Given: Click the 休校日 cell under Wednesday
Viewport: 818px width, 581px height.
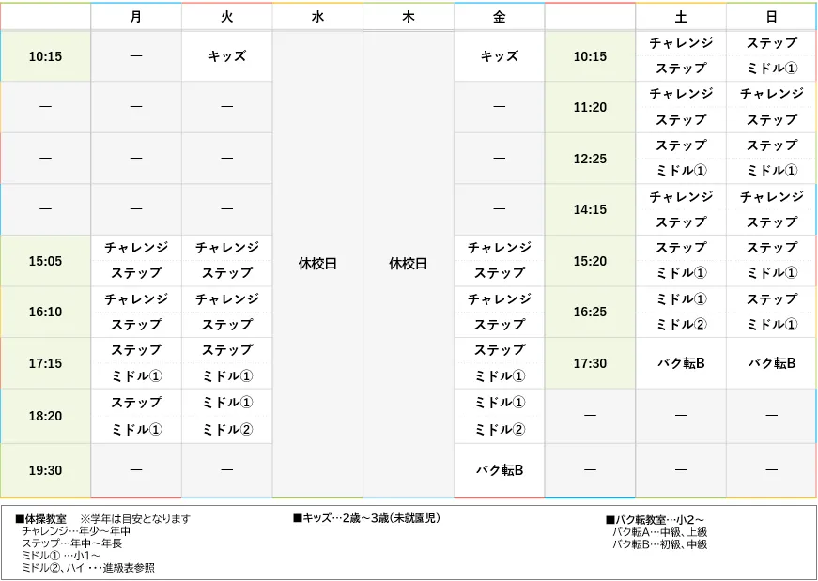Looking at the screenshot, I should coord(316,263).
